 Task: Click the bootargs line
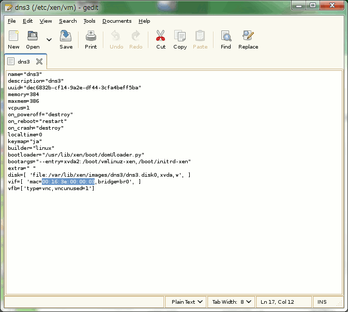pyautogui.click(x=99, y=162)
